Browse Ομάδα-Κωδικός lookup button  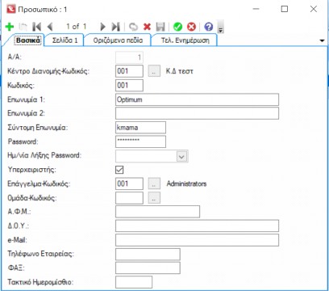click(154, 198)
